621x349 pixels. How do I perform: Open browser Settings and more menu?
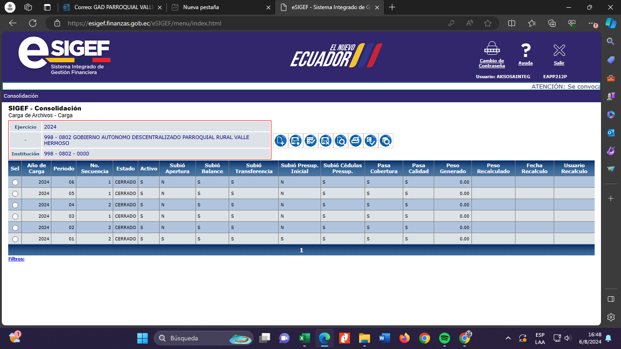pos(591,23)
